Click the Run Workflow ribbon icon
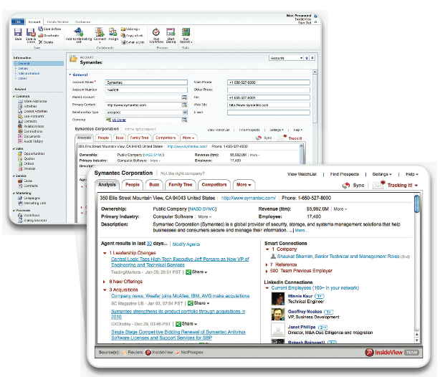440x377 pixels. tap(156, 32)
